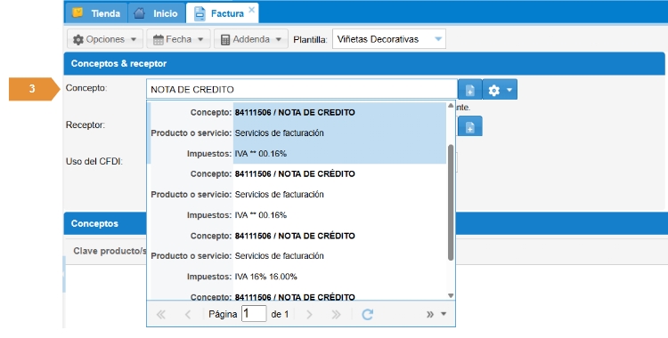Click the Fecha calendar icon
This screenshot has width=668, height=338.
158,40
